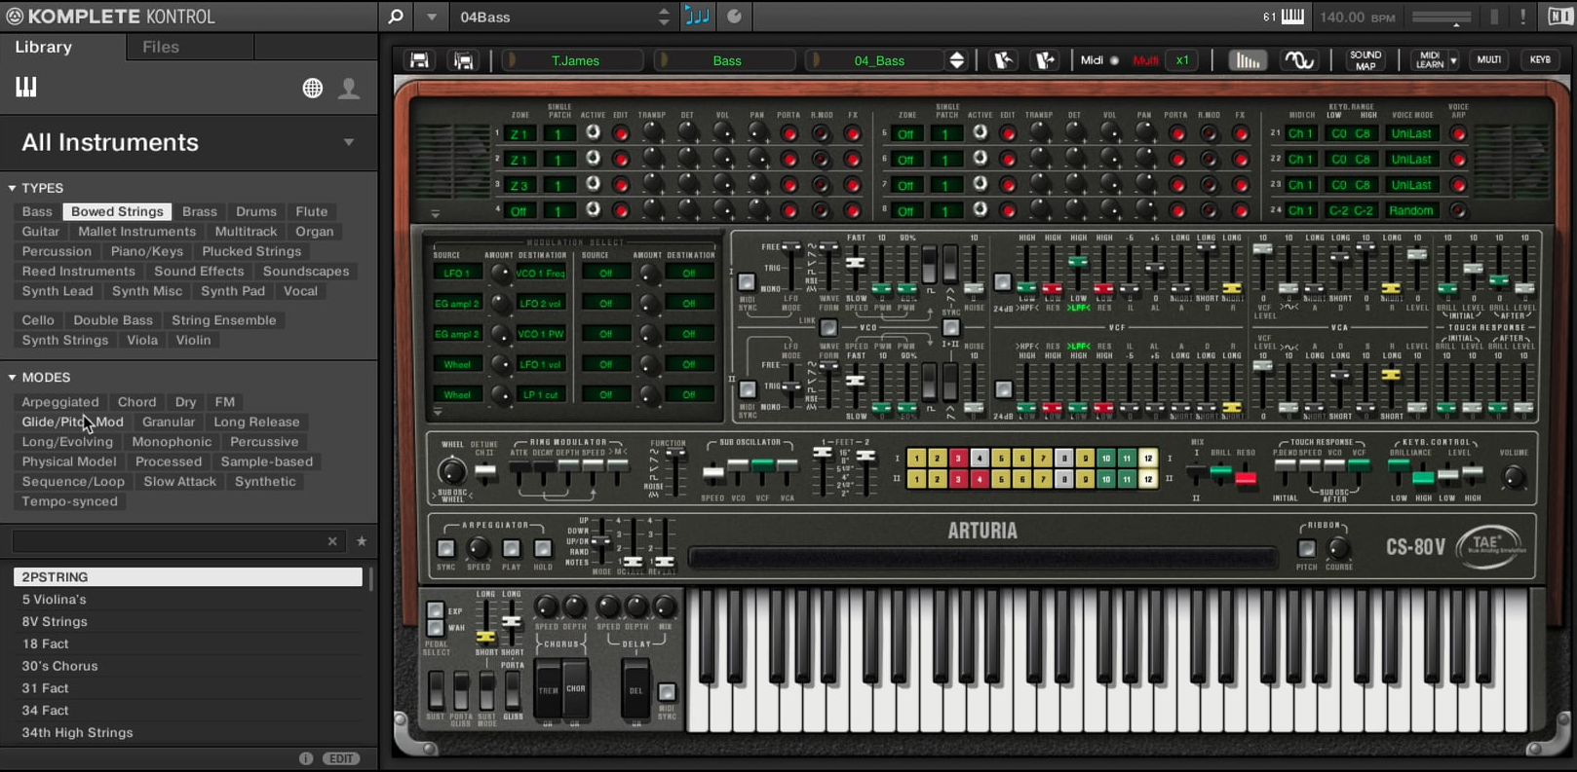Open LFO 1 modulation source selector
Screen dimensions: 1577x772
[457, 273]
